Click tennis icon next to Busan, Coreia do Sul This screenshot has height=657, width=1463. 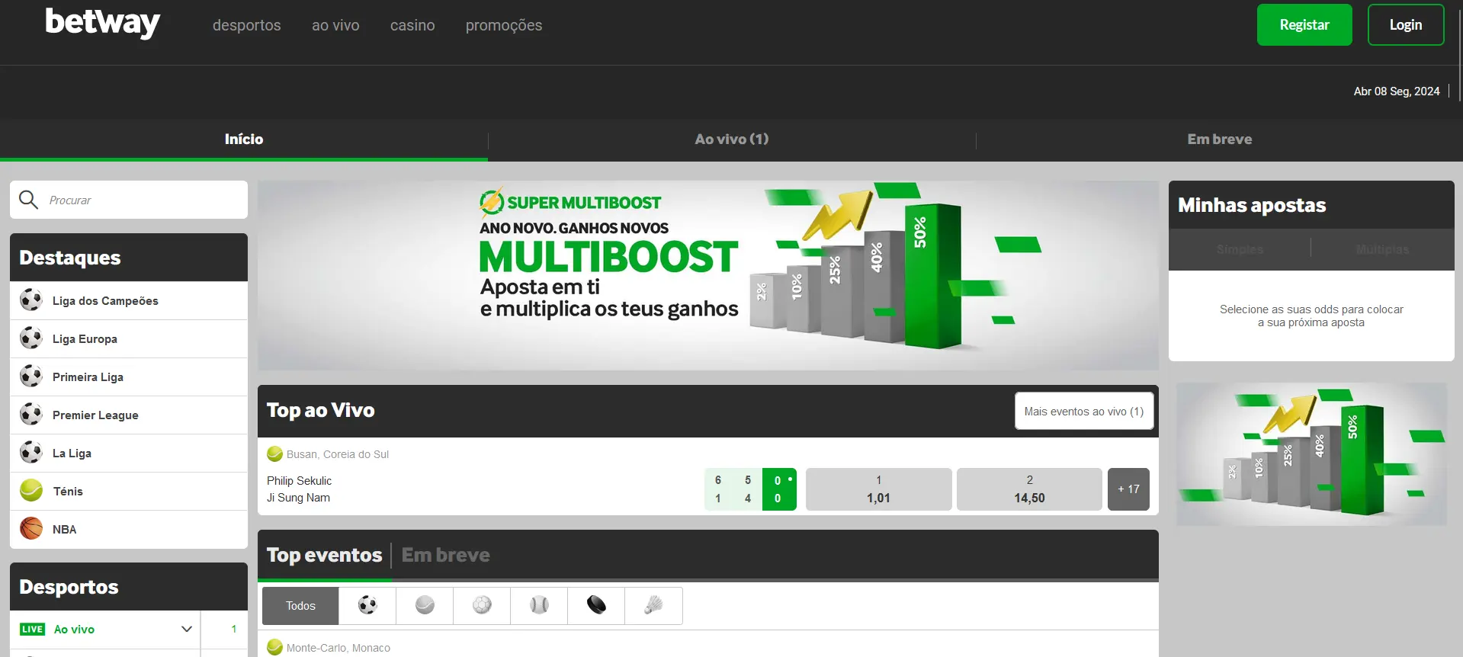[x=274, y=453]
